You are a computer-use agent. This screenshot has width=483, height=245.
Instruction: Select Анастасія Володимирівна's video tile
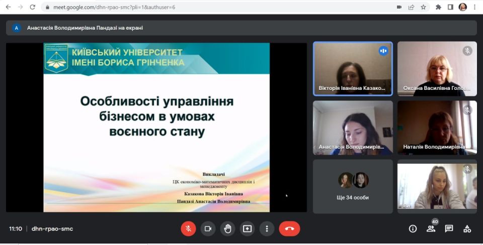(353, 128)
